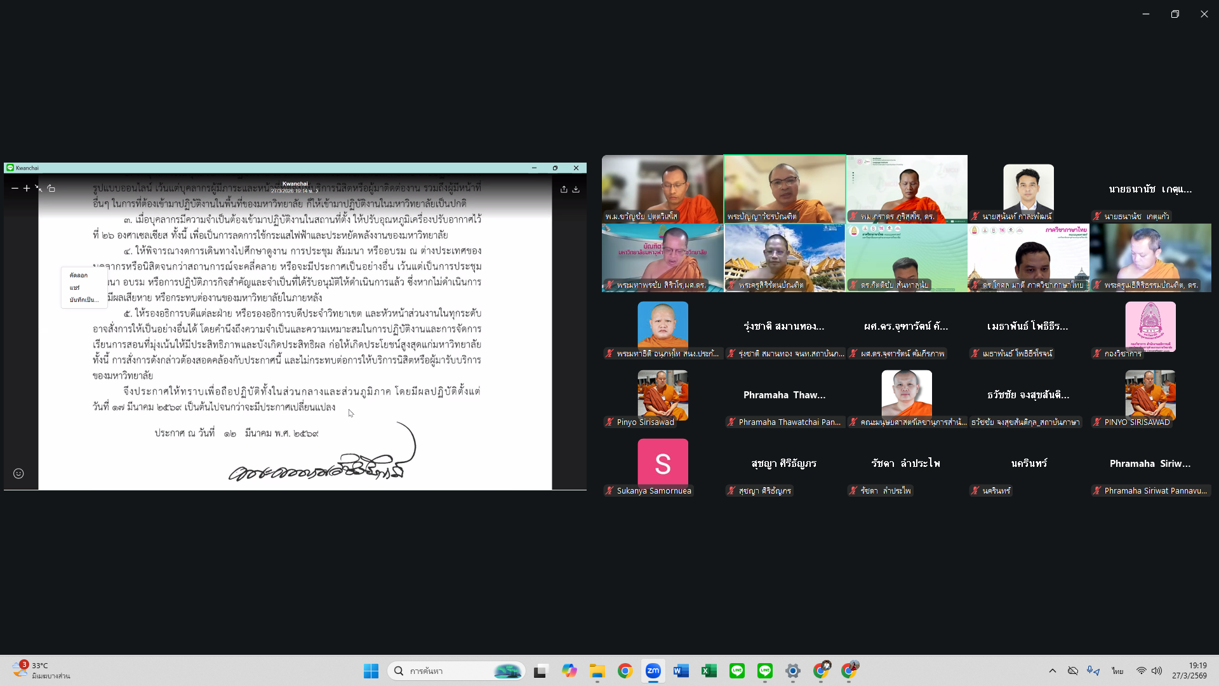Select the active speaker video tile
Screen dimensions: 1219x686
[785, 189]
